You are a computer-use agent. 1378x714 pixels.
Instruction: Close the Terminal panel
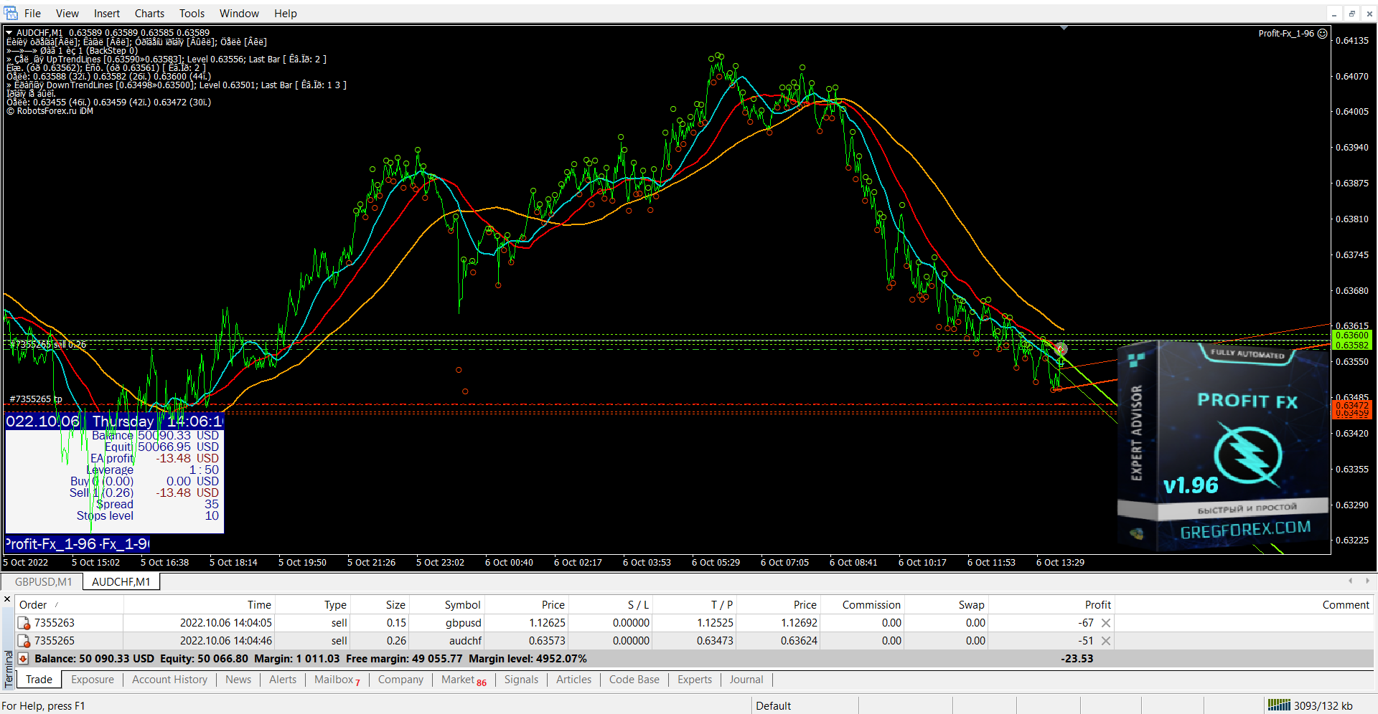(x=7, y=599)
